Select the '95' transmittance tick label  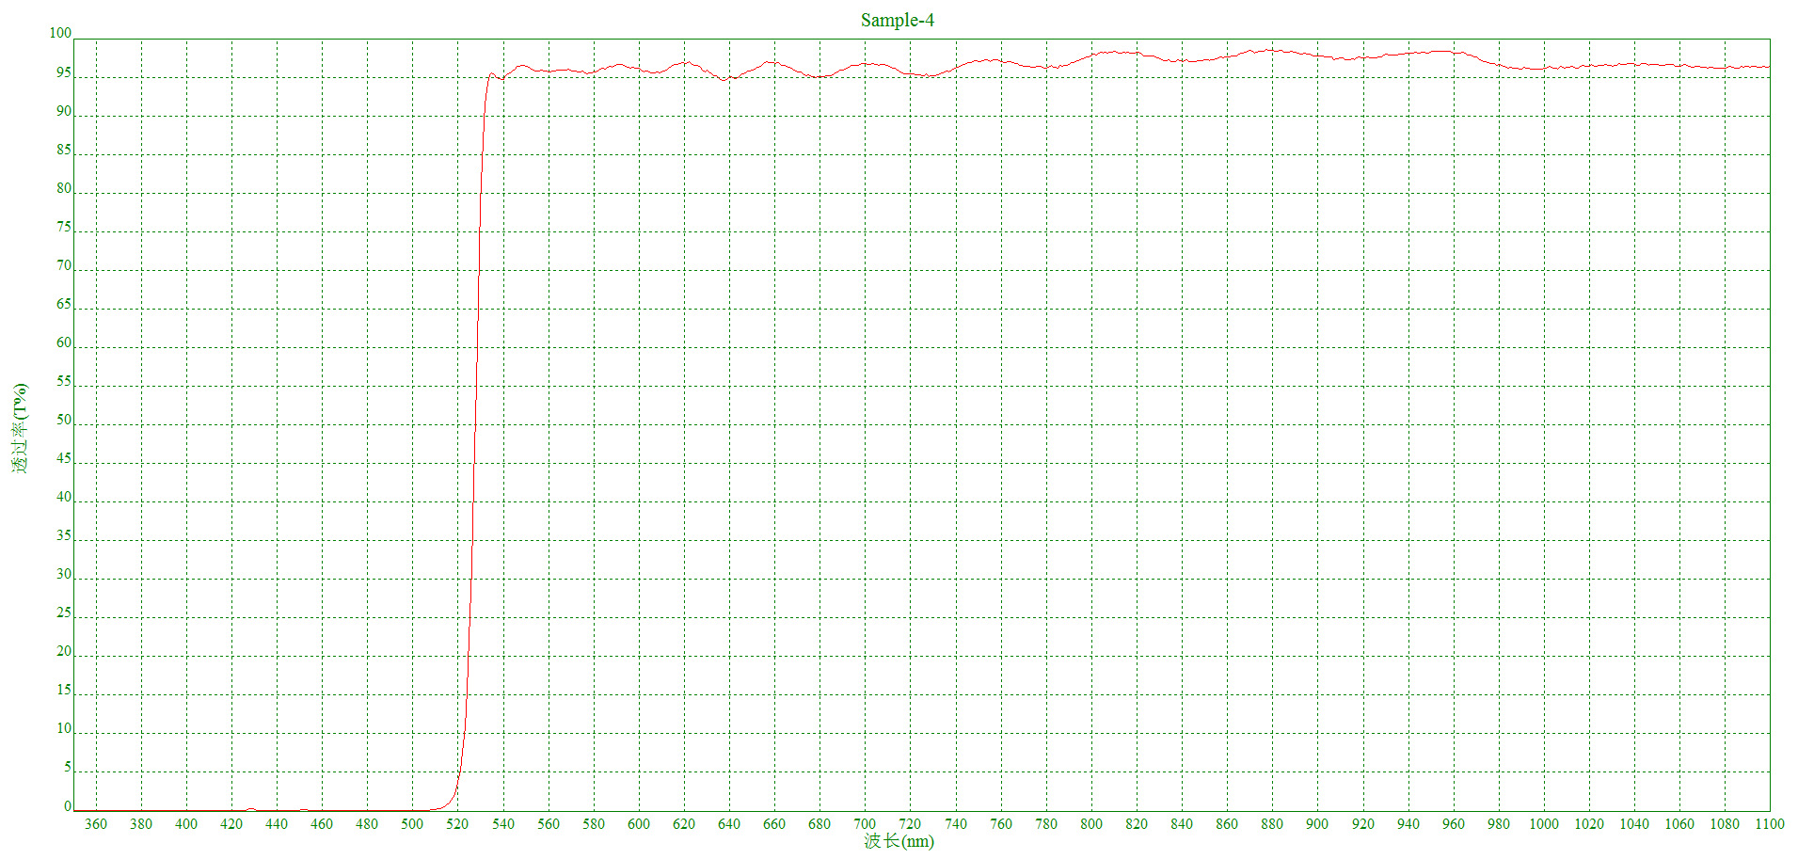64,72
